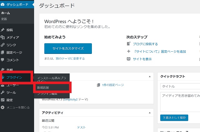This screenshot has width=200, height=132.
Task: Click the Dashboard gauge icon in sidebar
Action: click(x=2, y=5)
